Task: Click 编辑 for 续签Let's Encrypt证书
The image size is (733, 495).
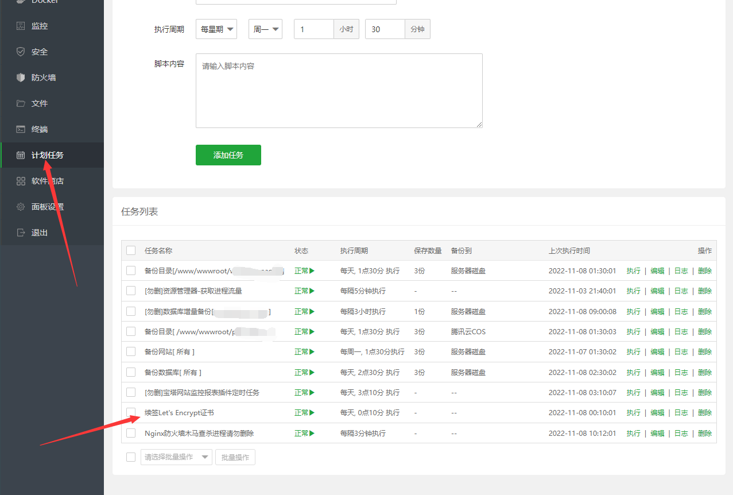Action: pos(657,413)
